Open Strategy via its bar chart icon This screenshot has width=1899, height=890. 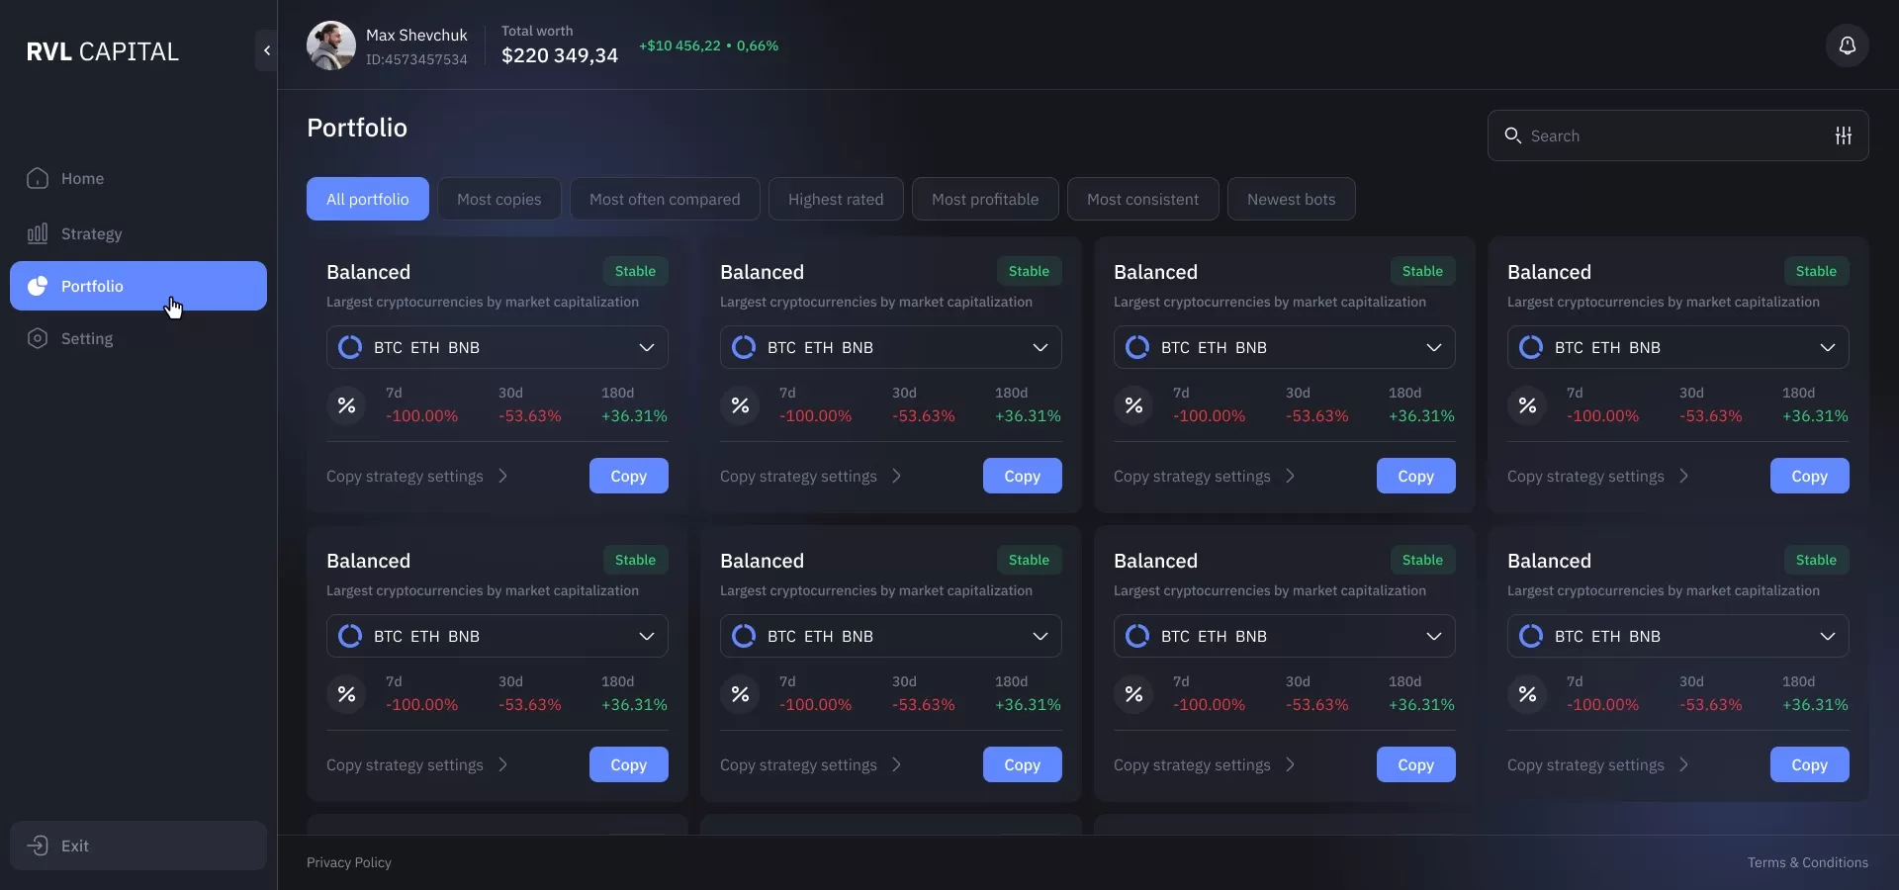(x=38, y=234)
